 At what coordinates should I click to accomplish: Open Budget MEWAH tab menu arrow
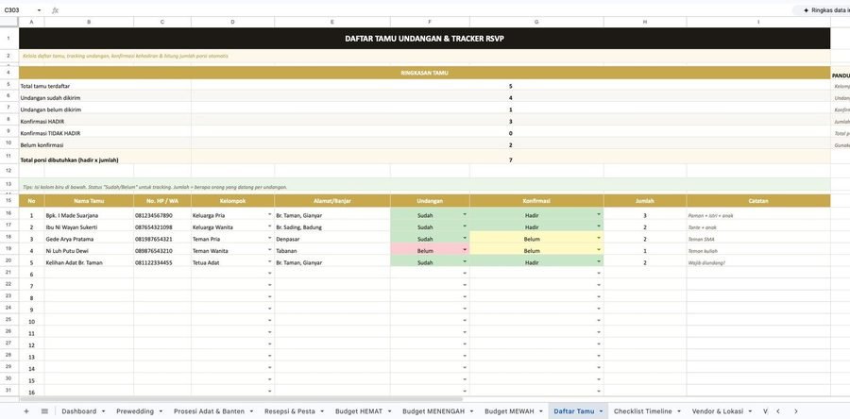pos(540,411)
